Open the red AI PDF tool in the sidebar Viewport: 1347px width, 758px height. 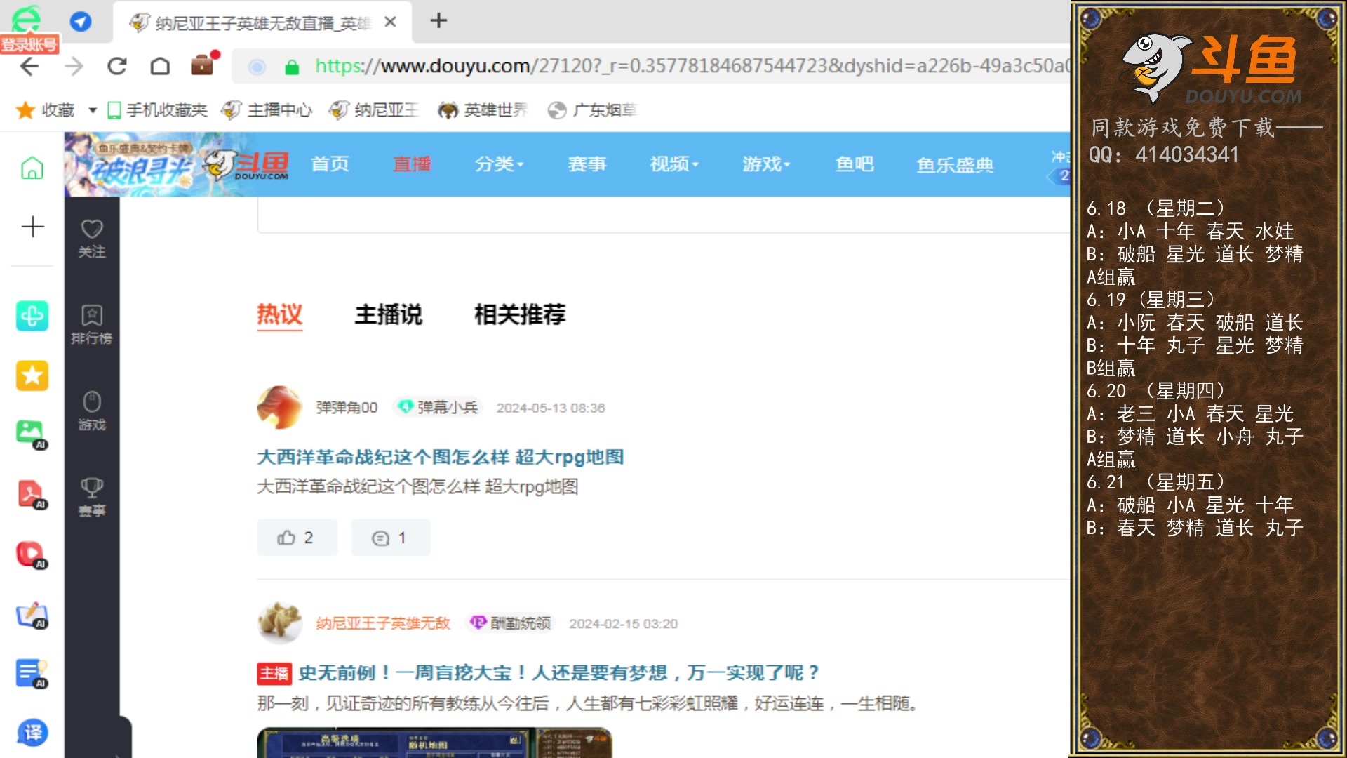[32, 494]
